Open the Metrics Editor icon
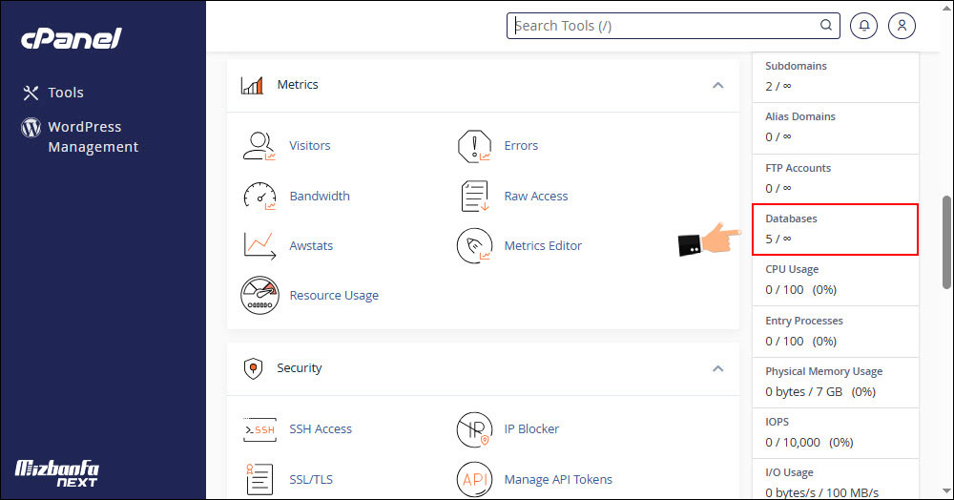Image resolution: width=954 pixels, height=500 pixels. point(474,245)
